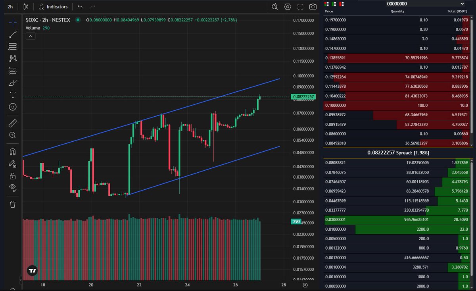476x291 pixels.
Task: Toggle lock all drawing tools
Action: click(x=13, y=175)
